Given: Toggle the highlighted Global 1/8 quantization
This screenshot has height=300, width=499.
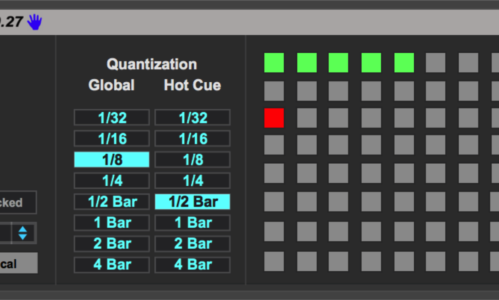Looking at the screenshot, I should [111, 160].
